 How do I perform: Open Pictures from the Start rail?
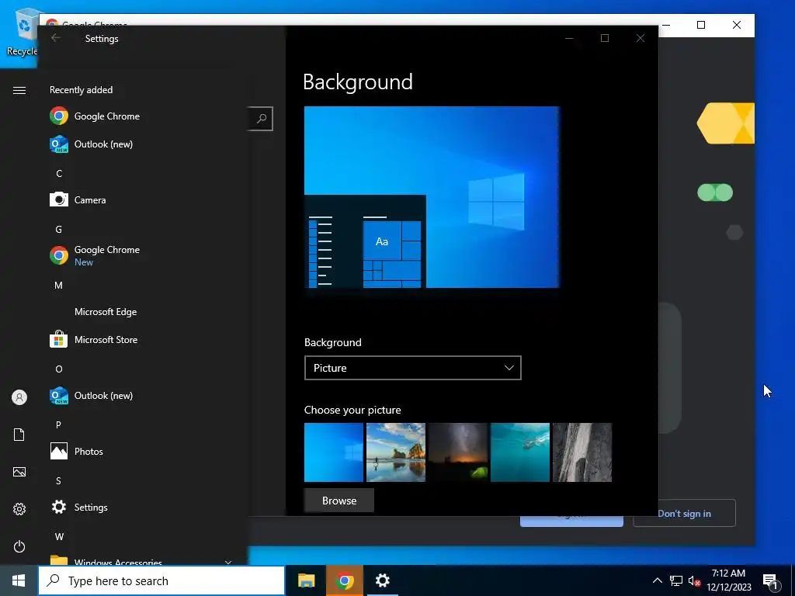tap(19, 472)
